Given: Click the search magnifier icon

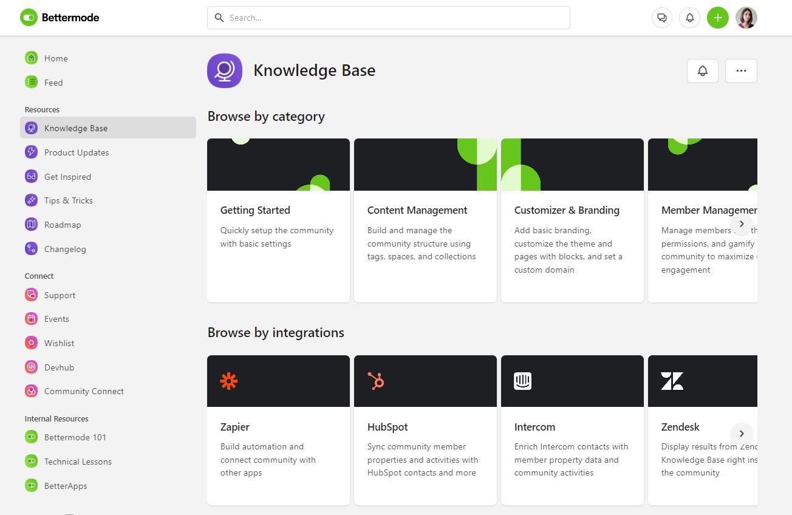Looking at the screenshot, I should coord(219,18).
